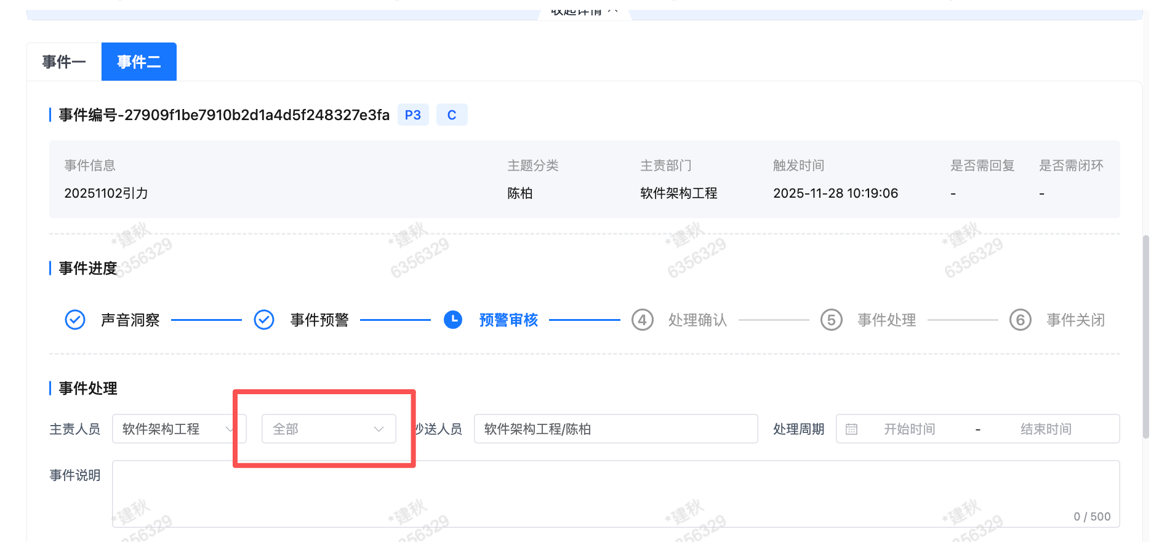Click the 预警审核 clock step icon

pyautogui.click(x=453, y=320)
